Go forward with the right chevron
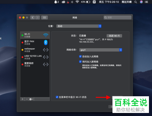This screenshot has width=152, height=116. point(37,18)
